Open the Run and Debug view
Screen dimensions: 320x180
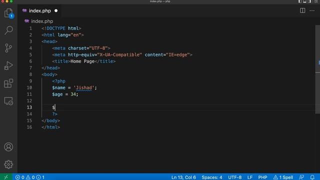tap(8, 65)
